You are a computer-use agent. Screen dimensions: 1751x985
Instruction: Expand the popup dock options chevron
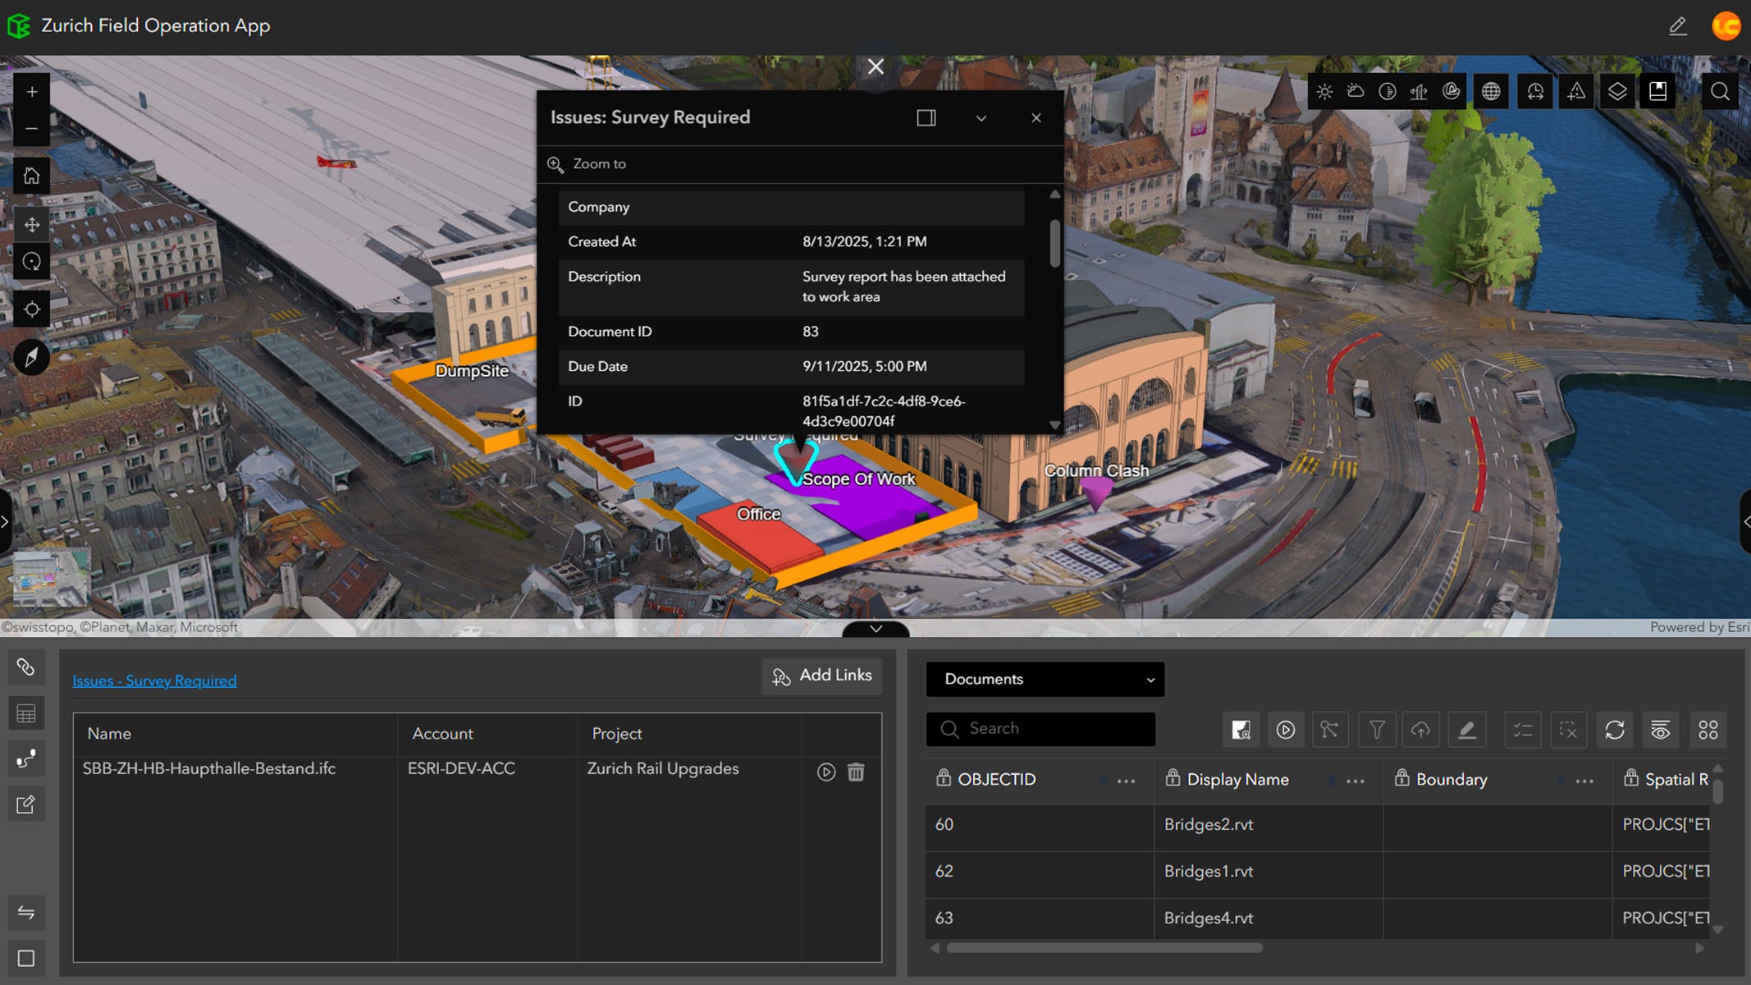click(x=981, y=118)
